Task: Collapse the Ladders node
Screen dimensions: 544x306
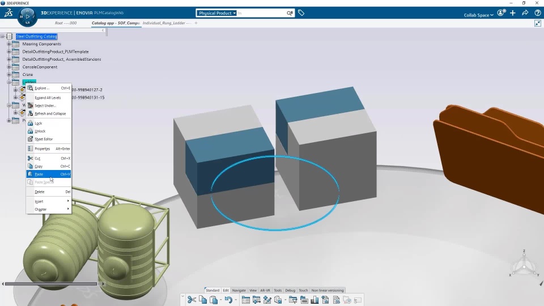Action: (x=8, y=82)
